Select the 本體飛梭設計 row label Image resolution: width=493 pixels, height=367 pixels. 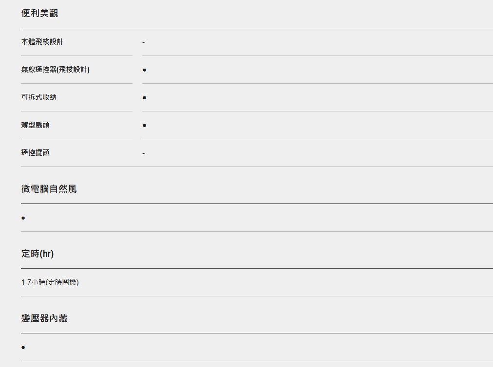click(42, 42)
